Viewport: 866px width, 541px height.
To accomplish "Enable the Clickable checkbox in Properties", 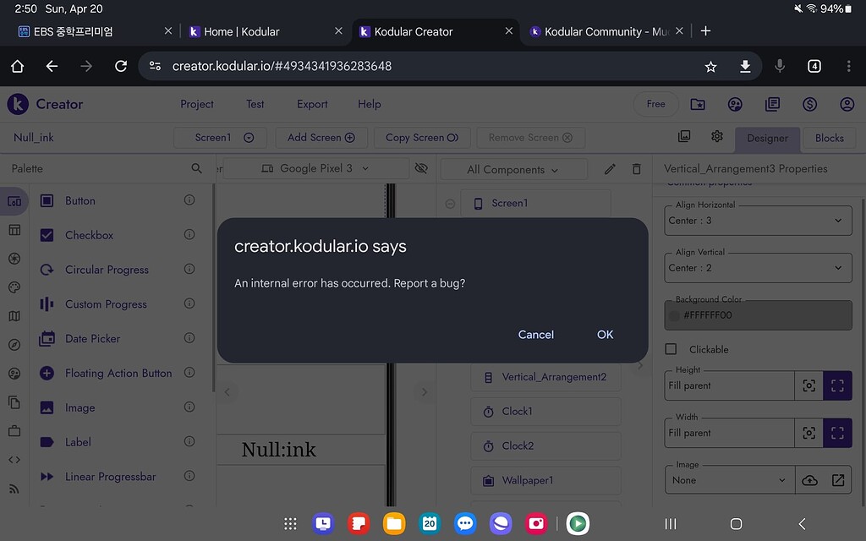I will tap(672, 349).
